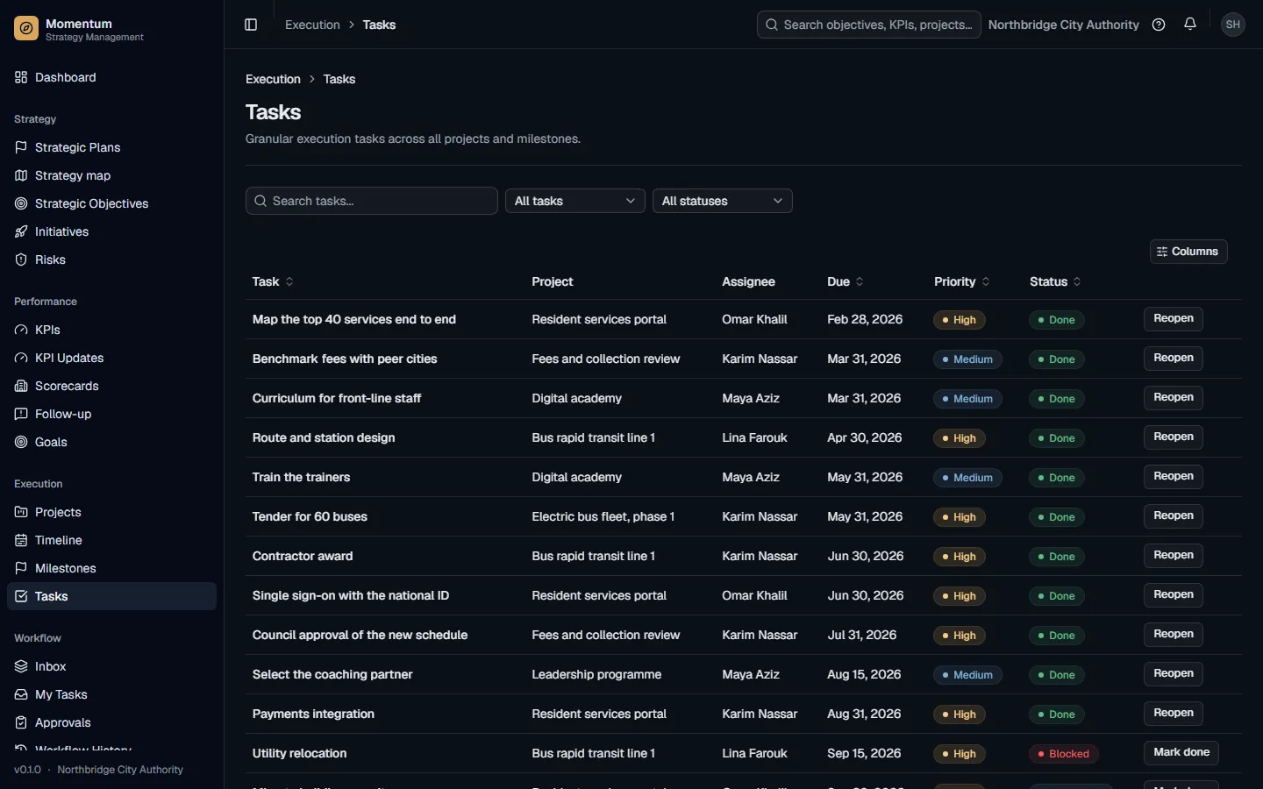Toggle the sidebar panel icon
The width and height of the screenshot is (1263, 789).
[x=251, y=25]
